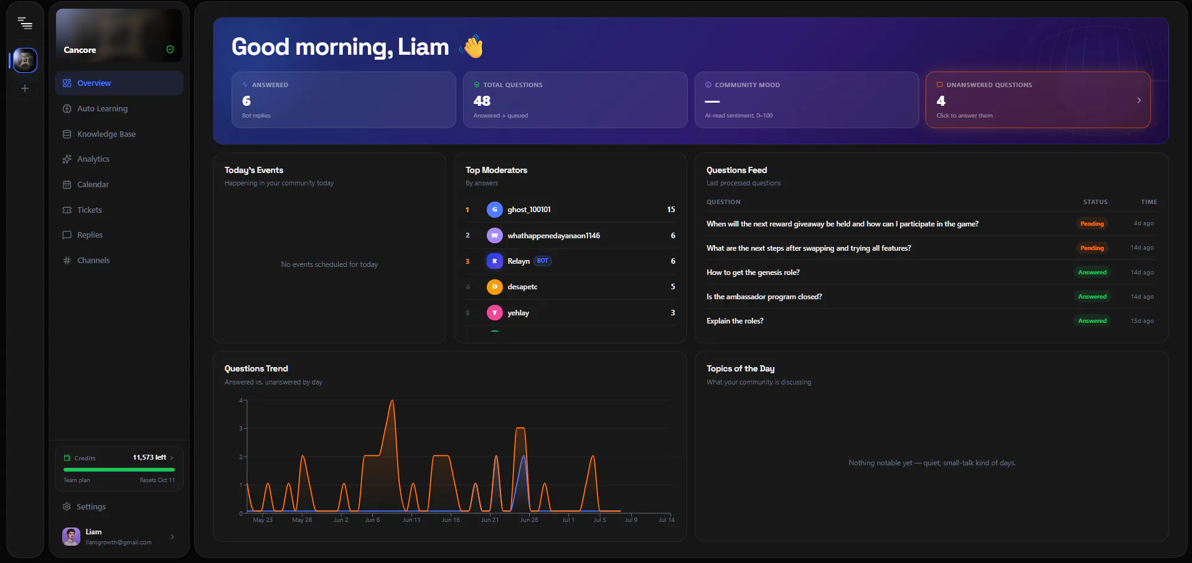1192x563 pixels.
Task: Open question about next reward giveaway
Action: [842, 224]
